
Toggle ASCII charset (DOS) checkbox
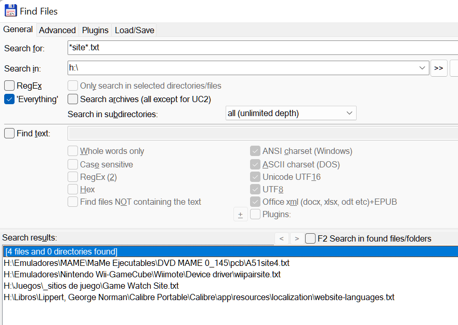(x=255, y=164)
